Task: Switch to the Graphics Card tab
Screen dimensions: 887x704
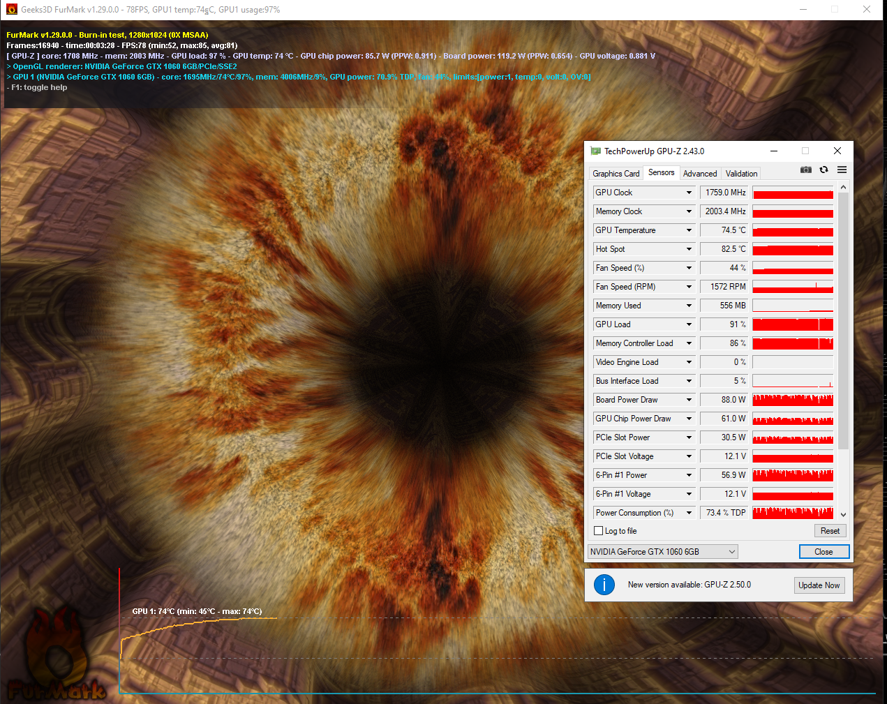Action: pyautogui.click(x=616, y=172)
